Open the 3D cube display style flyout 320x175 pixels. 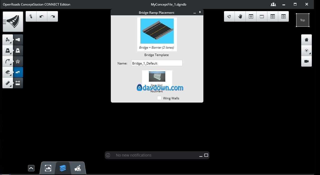(x=307, y=50)
